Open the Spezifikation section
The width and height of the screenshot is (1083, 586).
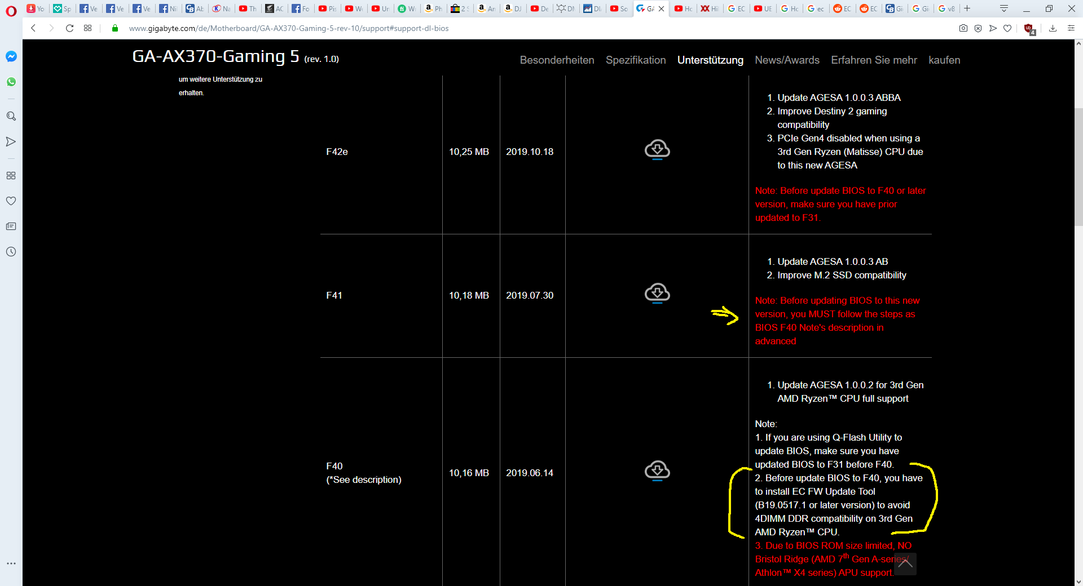636,60
